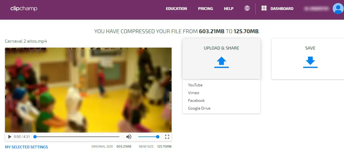
Task: Open the Pricing page
Action: pyautogui.click(x=205, y=9)
